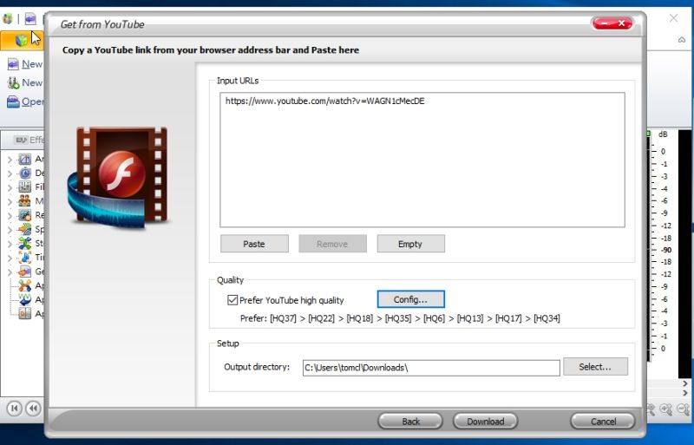The width and height of the screenshot is (694, 445).
Task: Expand the 'St' effects tree node
Action: click(10, 244)
